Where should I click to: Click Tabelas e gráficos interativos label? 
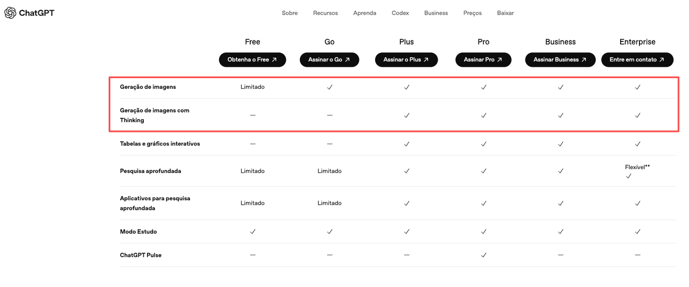point(160,144)
